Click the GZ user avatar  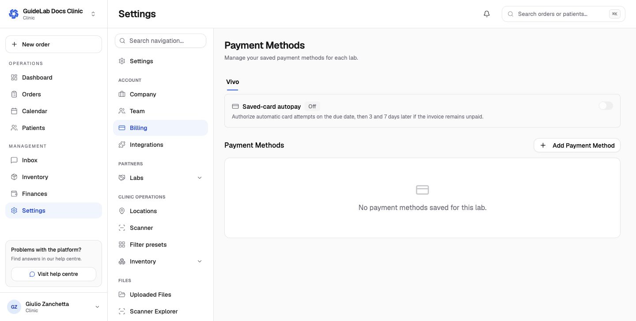[x=14, y=307]
